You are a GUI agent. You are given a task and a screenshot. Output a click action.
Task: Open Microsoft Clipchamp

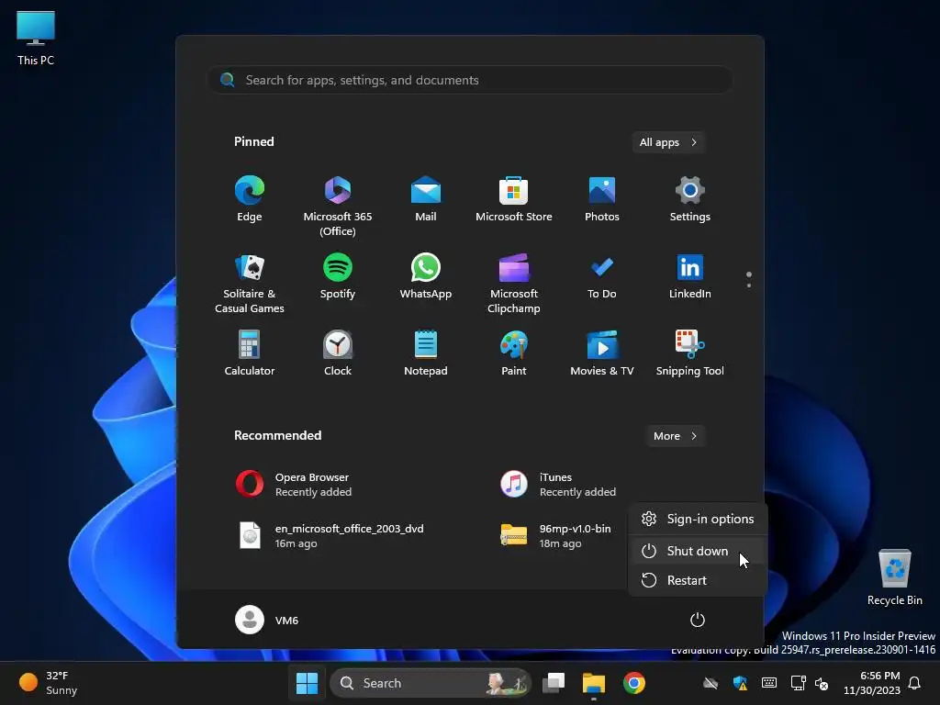click(514, 283)
